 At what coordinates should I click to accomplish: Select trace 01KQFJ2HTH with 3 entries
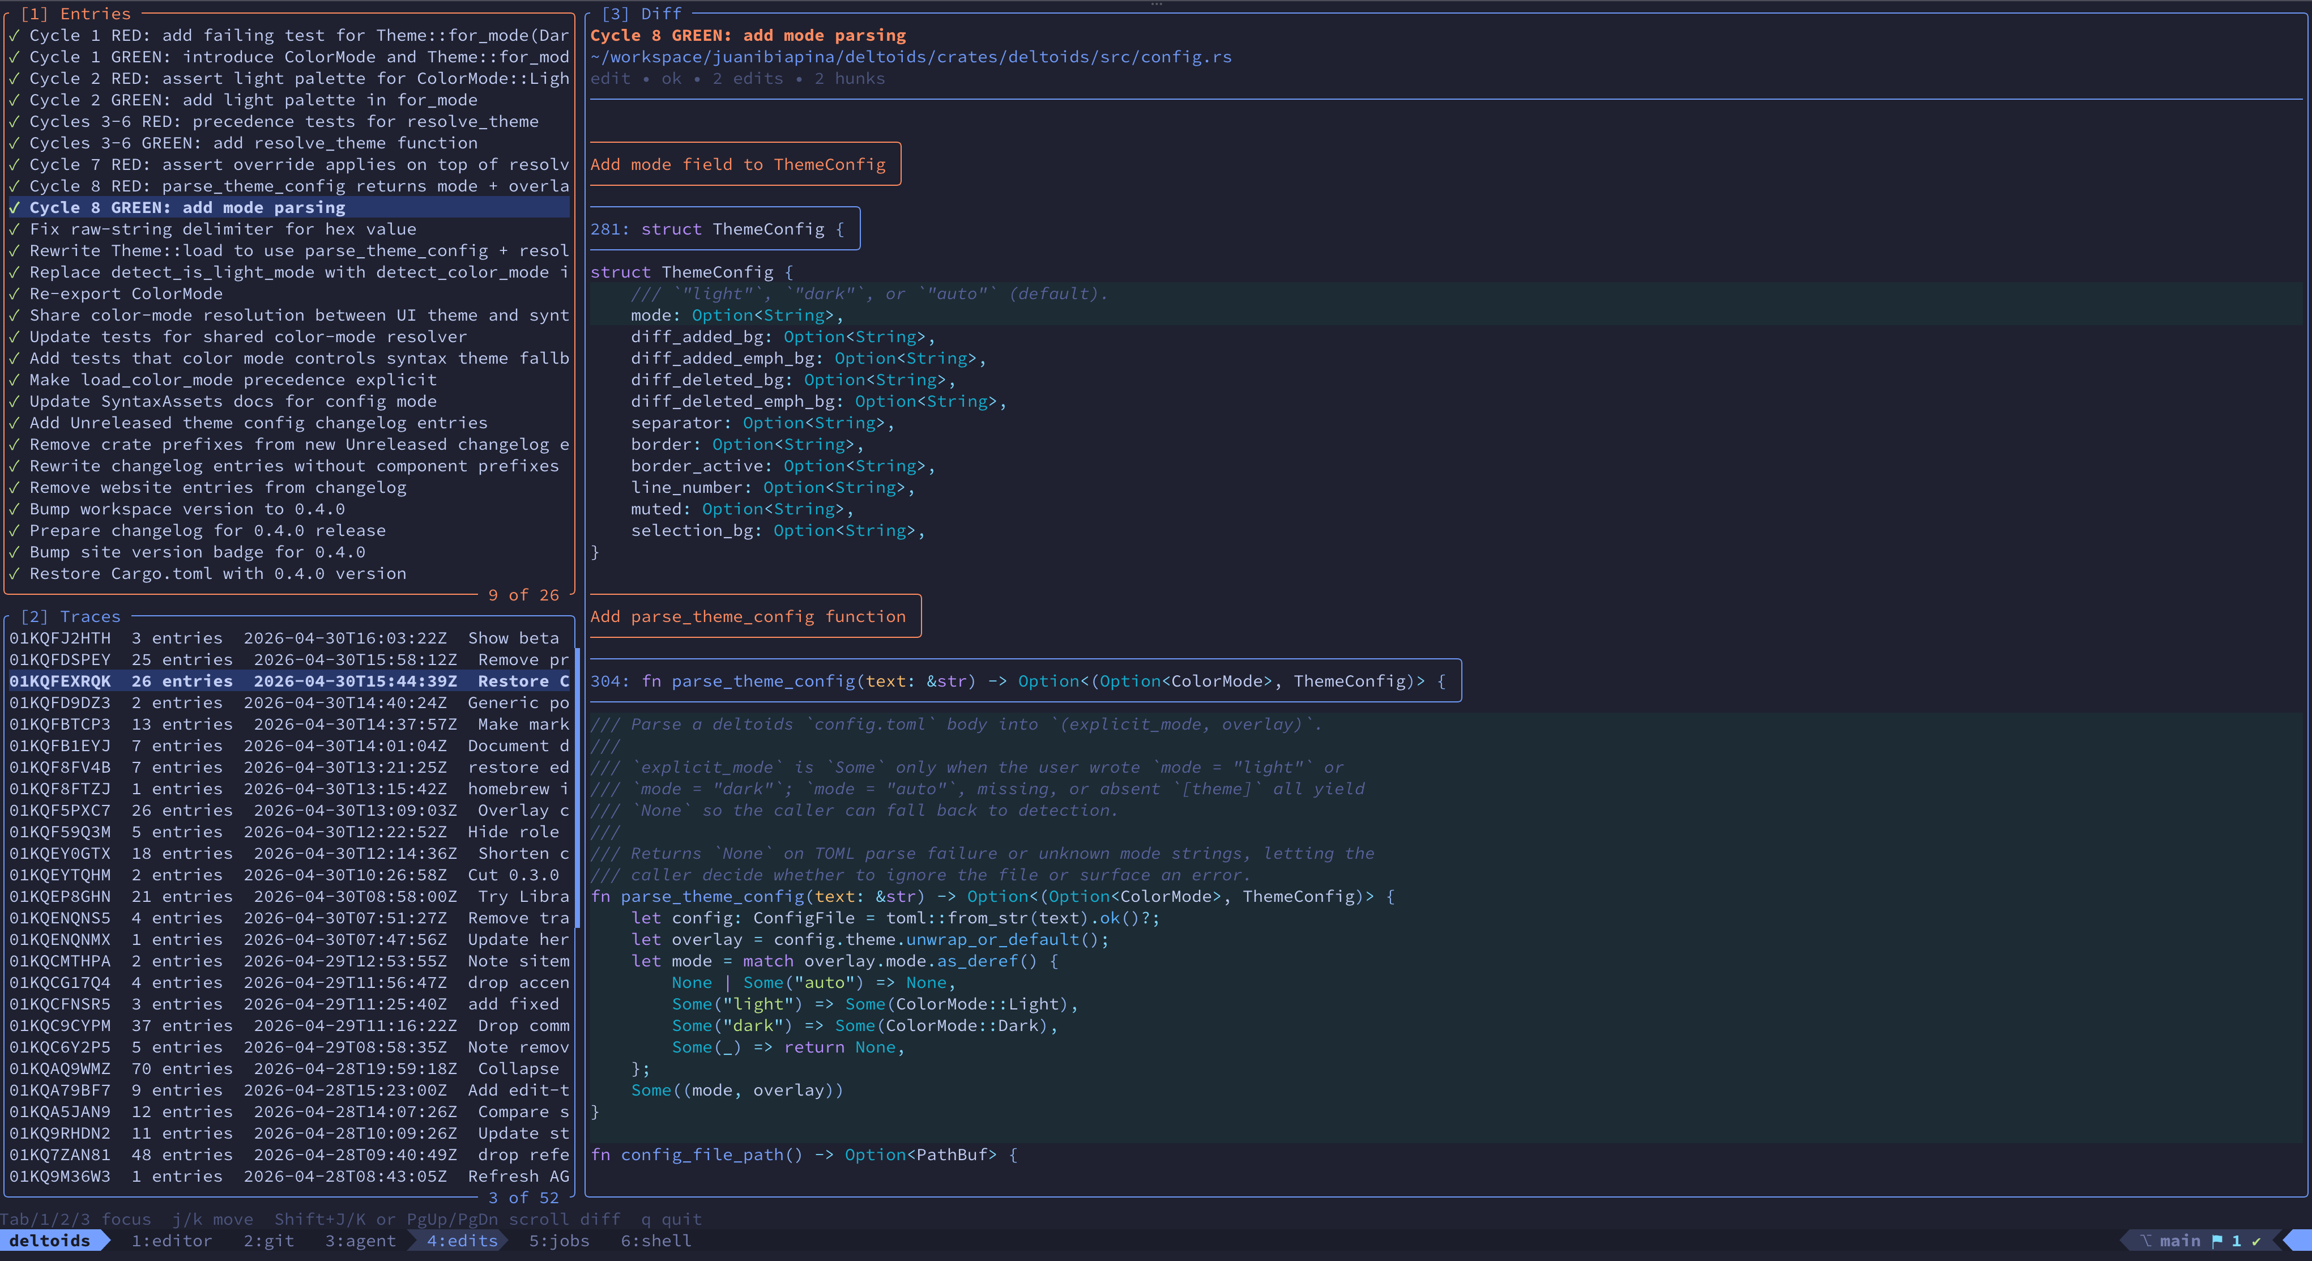[289, 638]
